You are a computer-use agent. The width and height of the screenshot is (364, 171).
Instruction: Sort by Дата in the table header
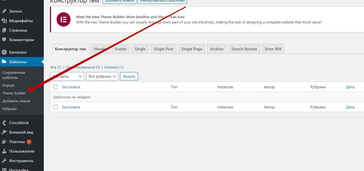point(350,87)
